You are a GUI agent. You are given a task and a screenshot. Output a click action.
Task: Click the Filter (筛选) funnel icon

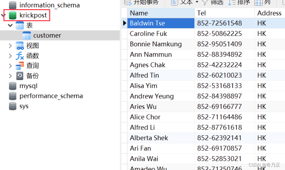(205, 3)
